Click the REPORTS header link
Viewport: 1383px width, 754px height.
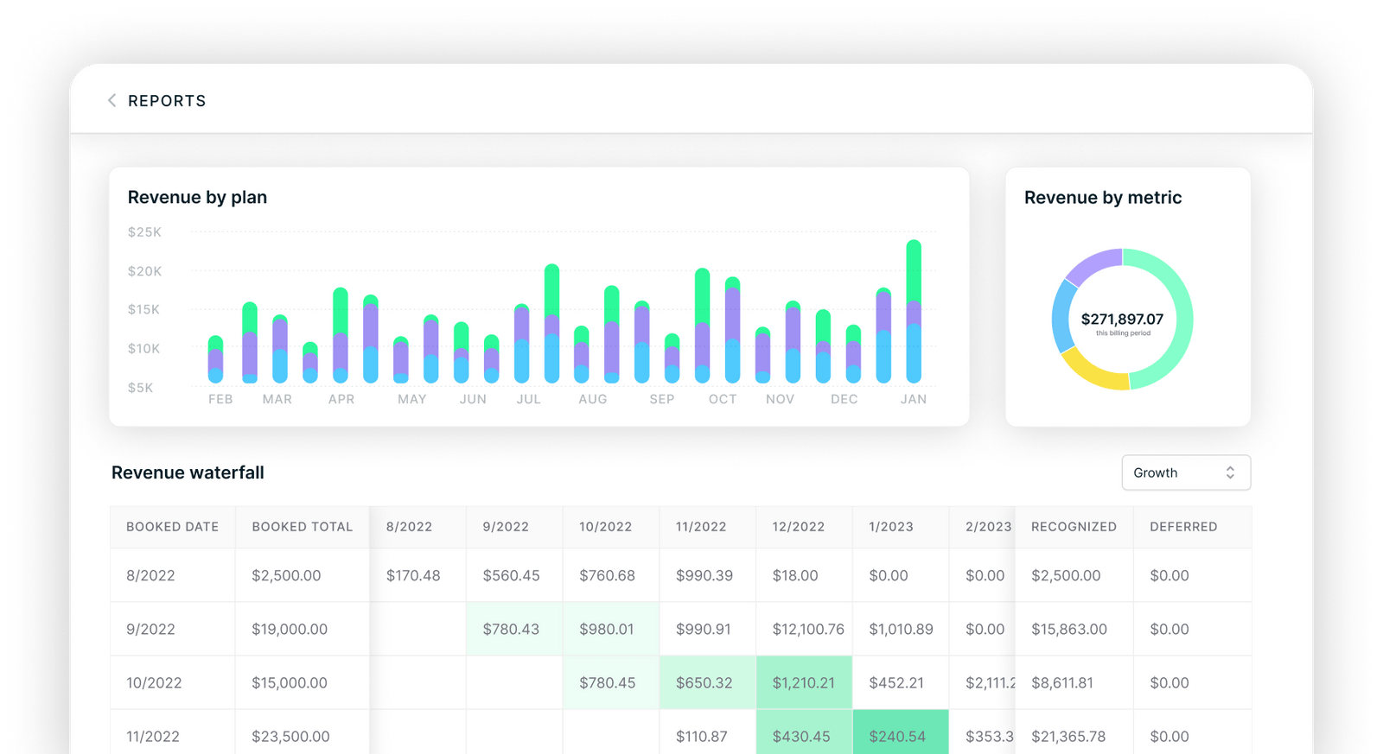point(167,101)
